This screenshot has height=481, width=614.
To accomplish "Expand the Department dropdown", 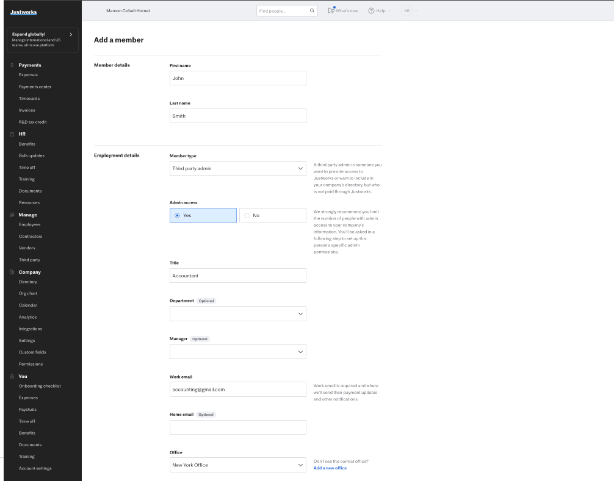I will 237,313.
